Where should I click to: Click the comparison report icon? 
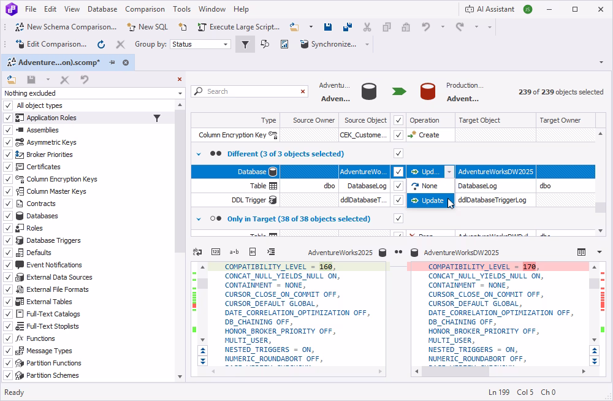(284, 44)
